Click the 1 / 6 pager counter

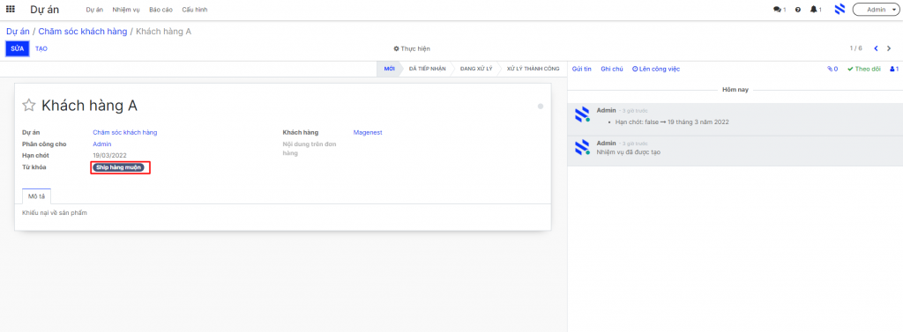coord(855,48)
